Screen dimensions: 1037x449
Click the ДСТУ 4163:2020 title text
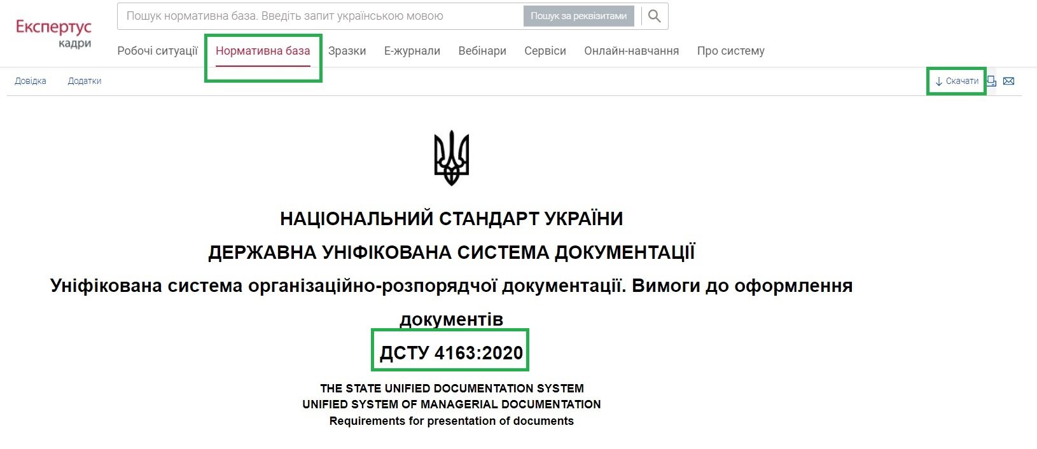pyautogui.click(x=451, y=353)
